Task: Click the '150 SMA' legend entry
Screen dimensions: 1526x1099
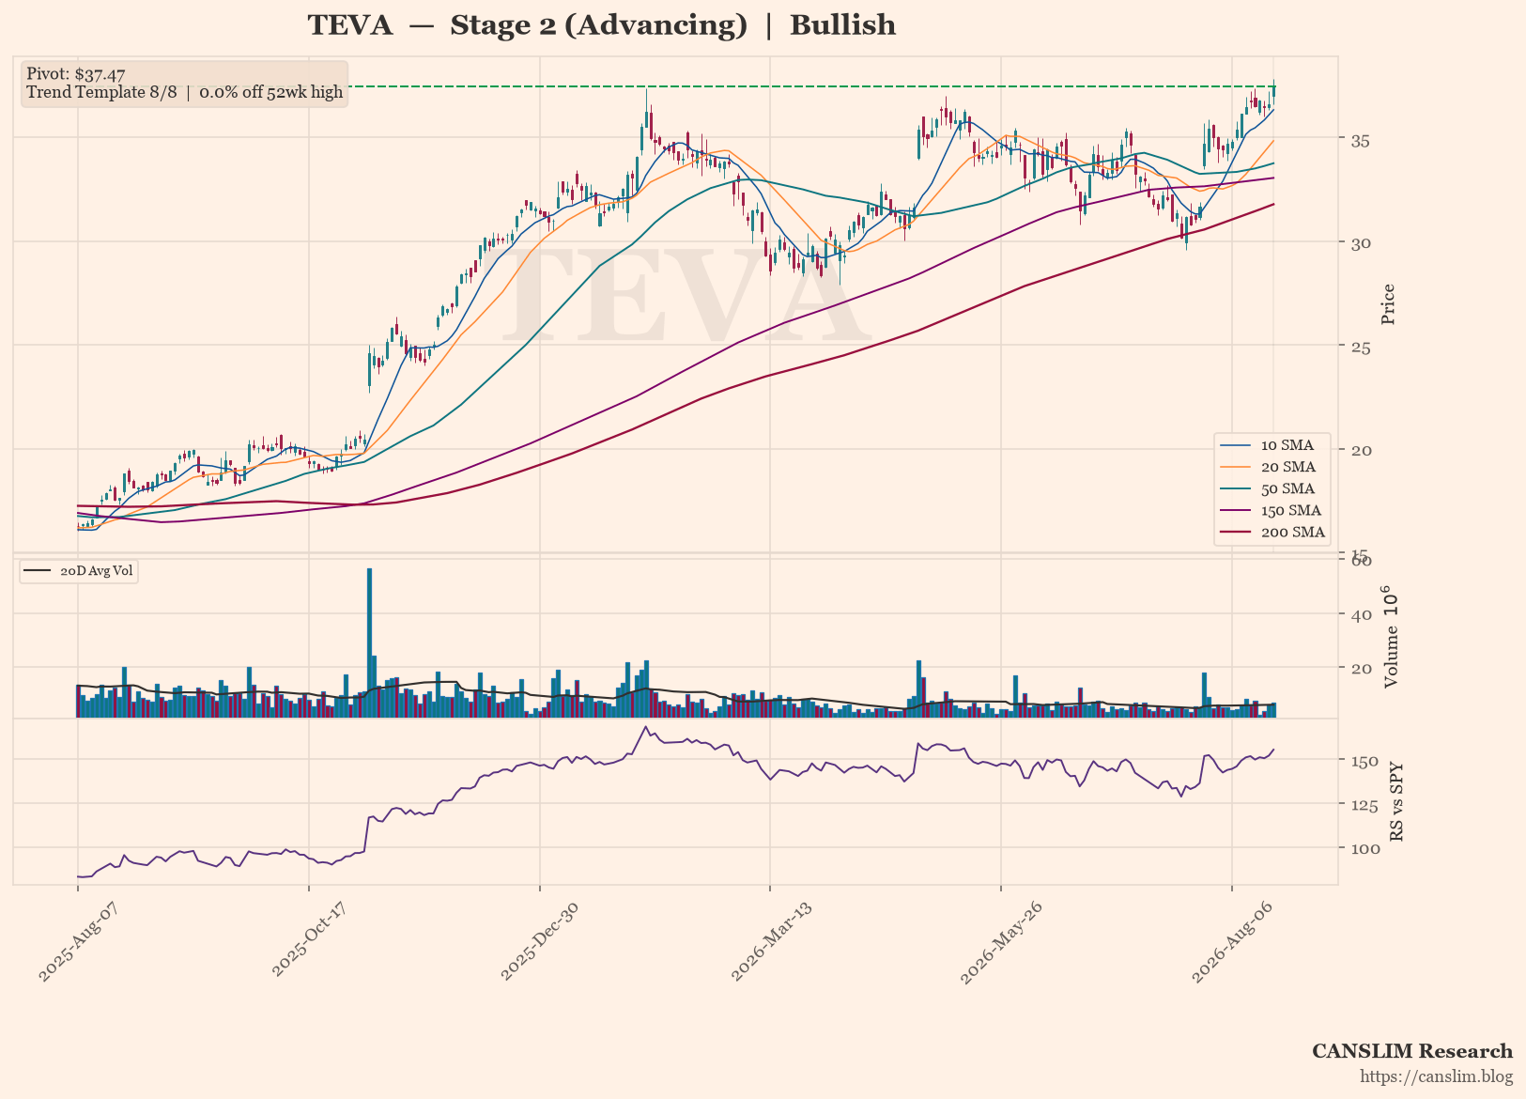Action: point(1271,510)
